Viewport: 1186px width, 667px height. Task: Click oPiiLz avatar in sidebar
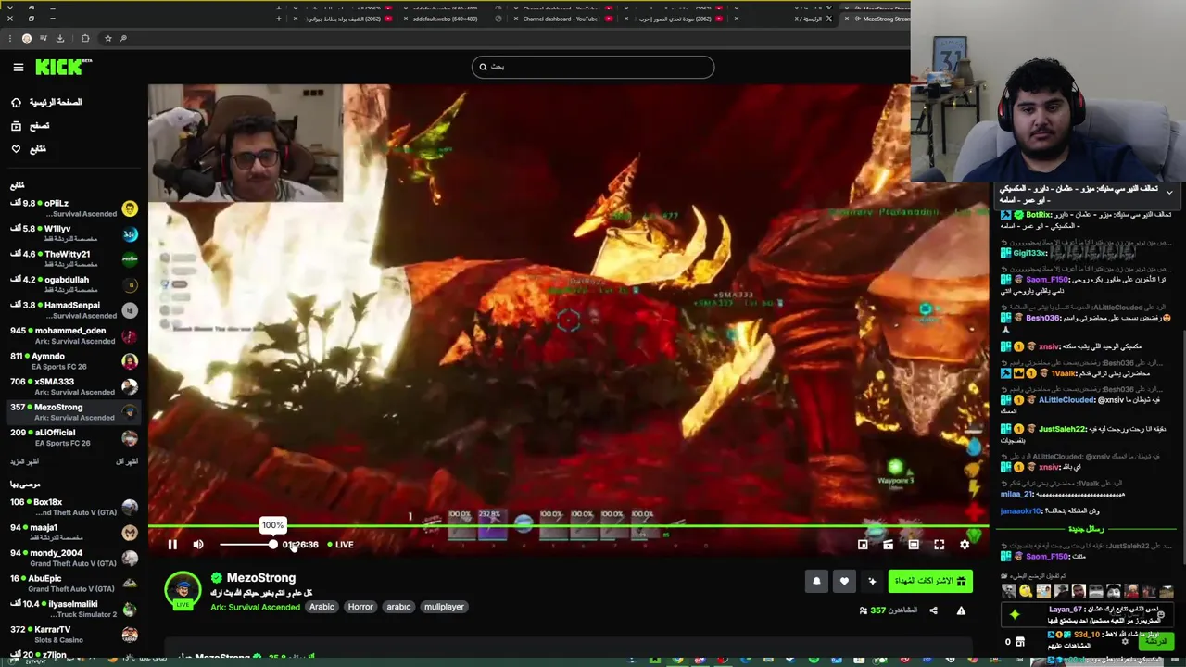pyautogui.click(x=130, y=208)
